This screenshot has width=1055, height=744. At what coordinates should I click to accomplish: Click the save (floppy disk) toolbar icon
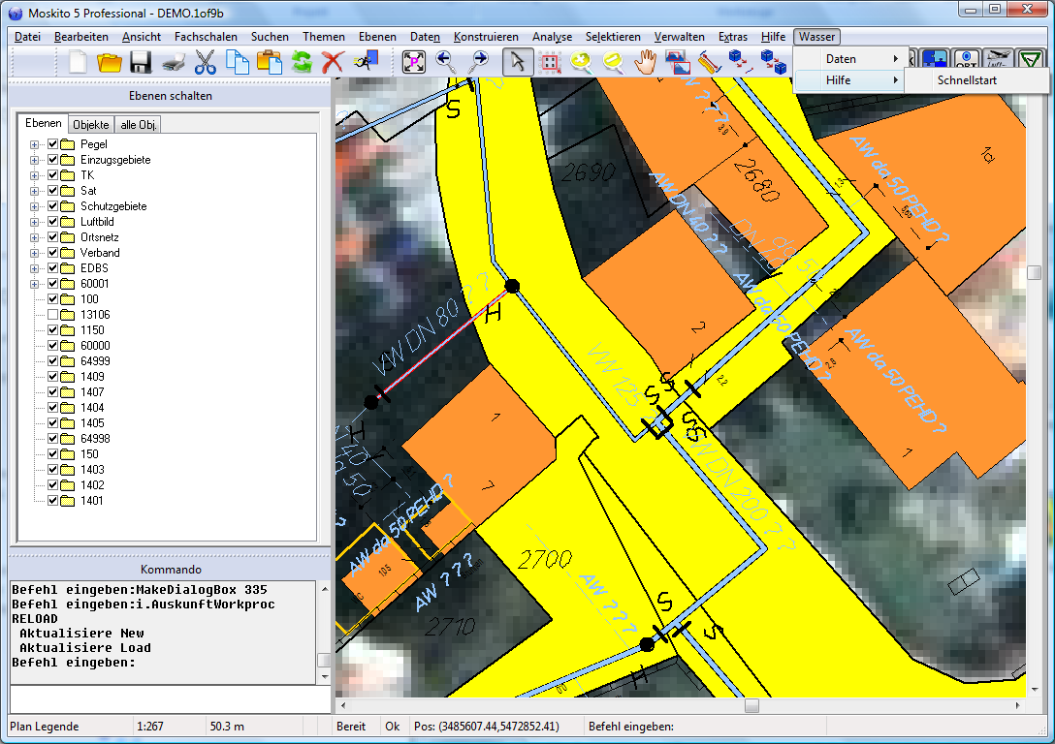[141, 63]
